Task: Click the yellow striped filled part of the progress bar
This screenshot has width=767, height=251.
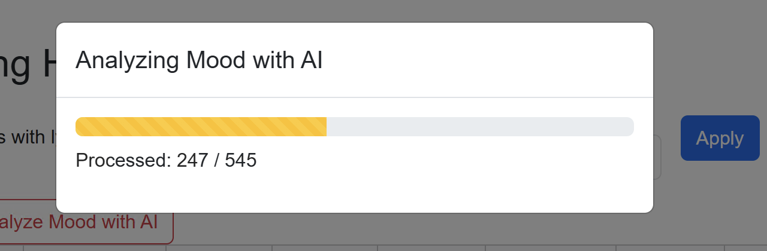Action: click(x=201, y=127)
